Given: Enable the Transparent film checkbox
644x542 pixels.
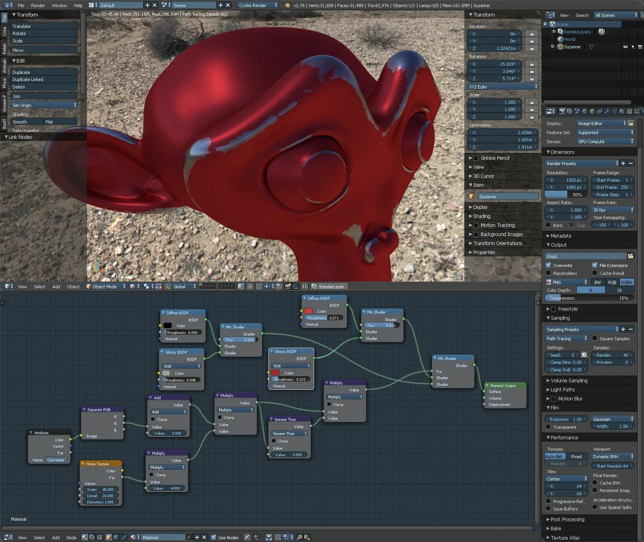Looking at the screenshot, I should pos(548,427).
